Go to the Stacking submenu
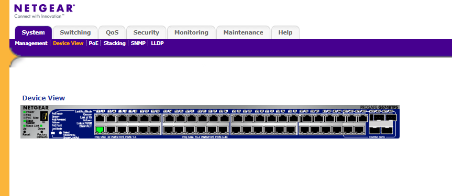Viewport: 452px width, 196px height. [115, 43]
